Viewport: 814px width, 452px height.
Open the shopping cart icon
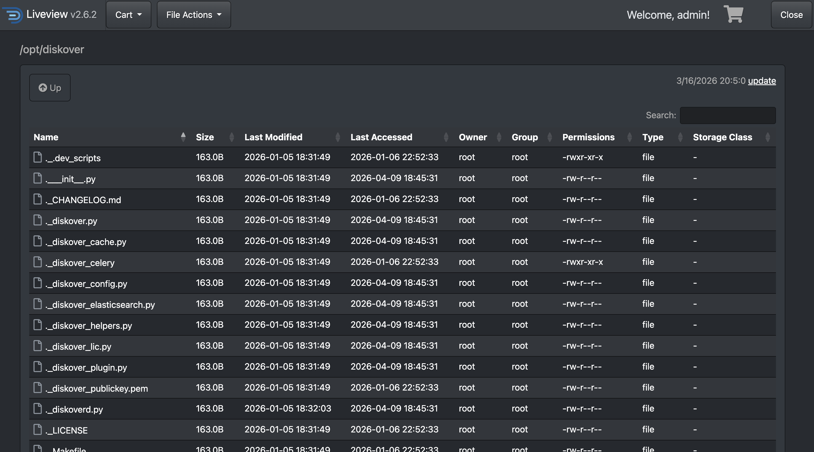733,14
